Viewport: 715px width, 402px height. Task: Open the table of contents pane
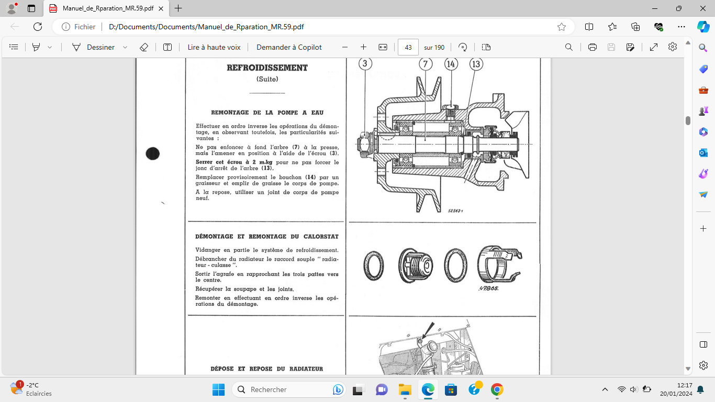click(x=14, y=47)
